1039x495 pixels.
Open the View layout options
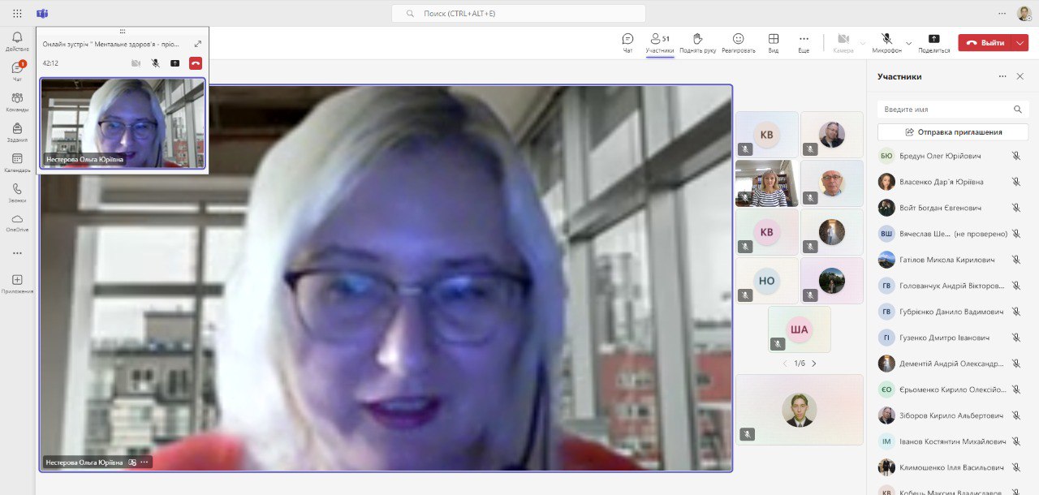coord(774,43)
